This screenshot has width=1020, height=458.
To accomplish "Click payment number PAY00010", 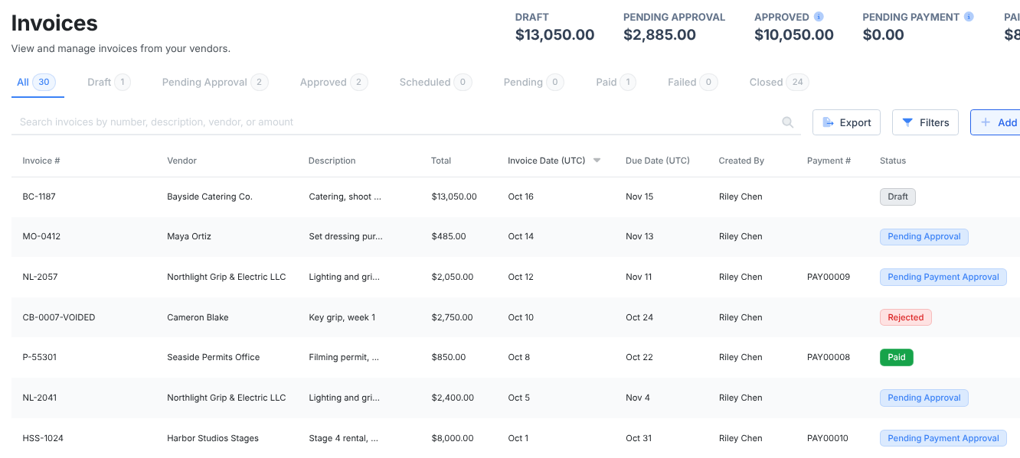I will point(829,438).
